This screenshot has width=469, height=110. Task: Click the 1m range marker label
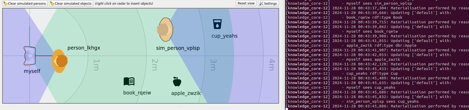pos(96,65)
